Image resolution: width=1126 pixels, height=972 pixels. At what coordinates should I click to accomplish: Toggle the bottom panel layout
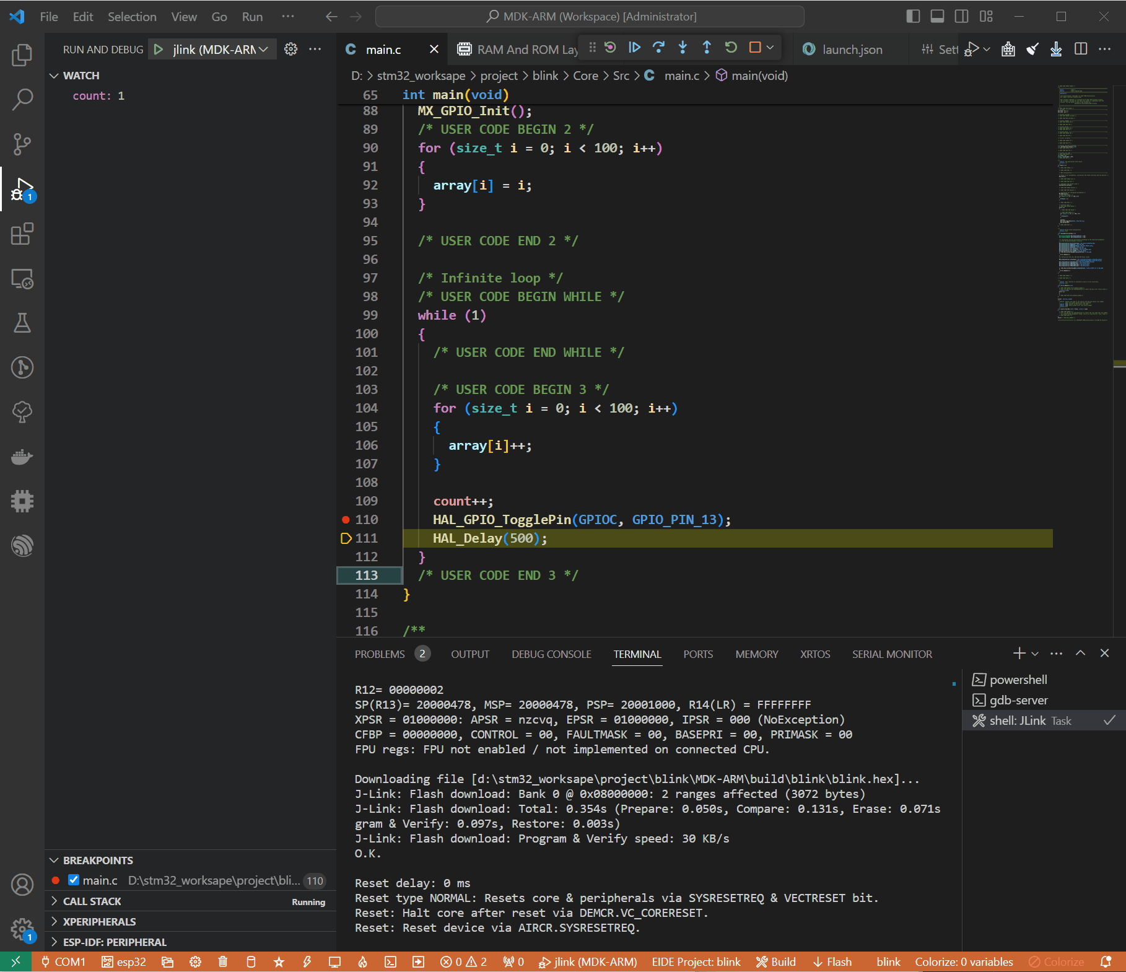(937, 16)
